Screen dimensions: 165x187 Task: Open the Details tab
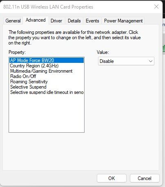(x=74, y=21)
